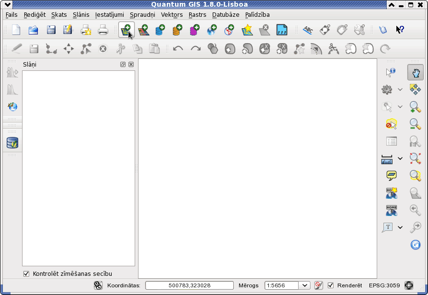Viewport: 428px width, 295px height.
Task: Open the Mērogs scale dropdown
Action: tap(305, 285)
